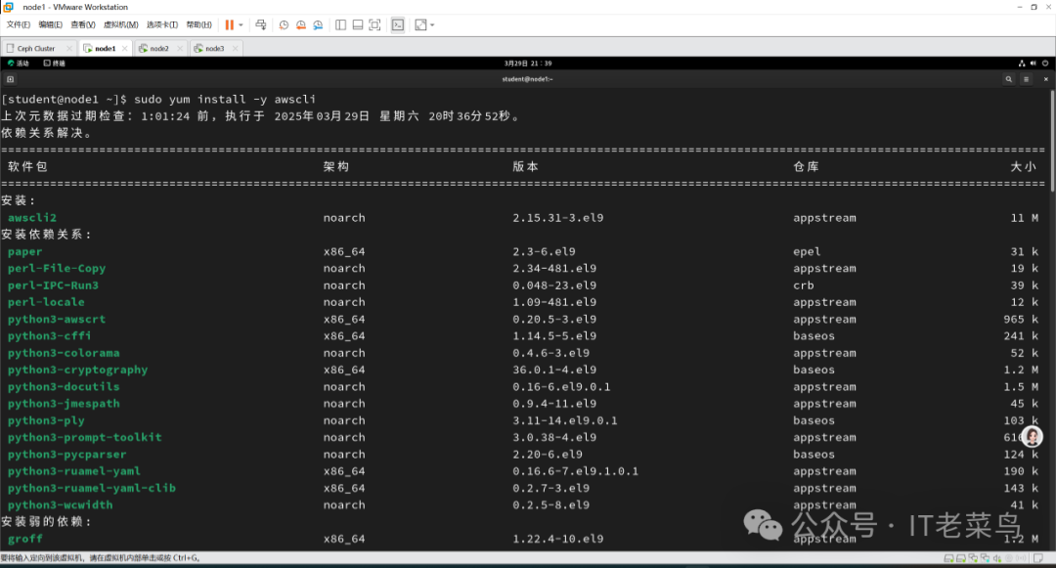The height and width of the screenshot is (568, 1056).
Task: Take a snapshot of this virtual machine
Action: coord(284,24)
